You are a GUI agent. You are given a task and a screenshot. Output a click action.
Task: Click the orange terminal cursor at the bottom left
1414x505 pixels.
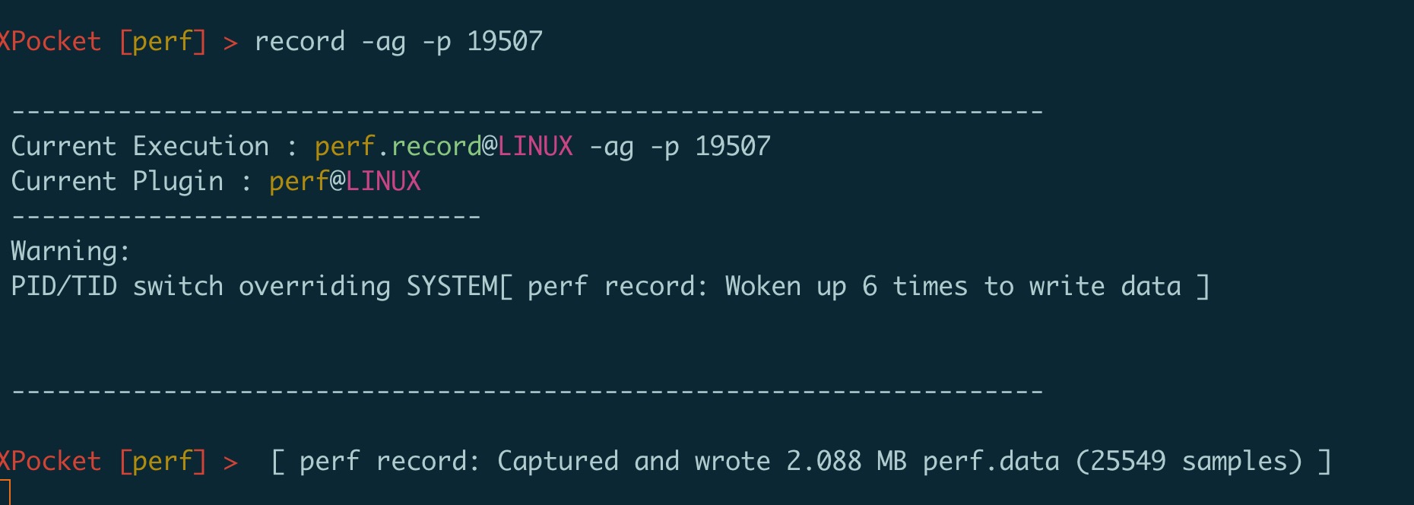pos(5,493)
